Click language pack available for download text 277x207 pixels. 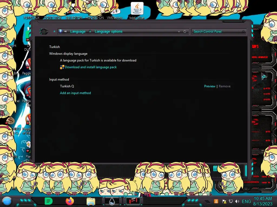[x=98, y=60]
